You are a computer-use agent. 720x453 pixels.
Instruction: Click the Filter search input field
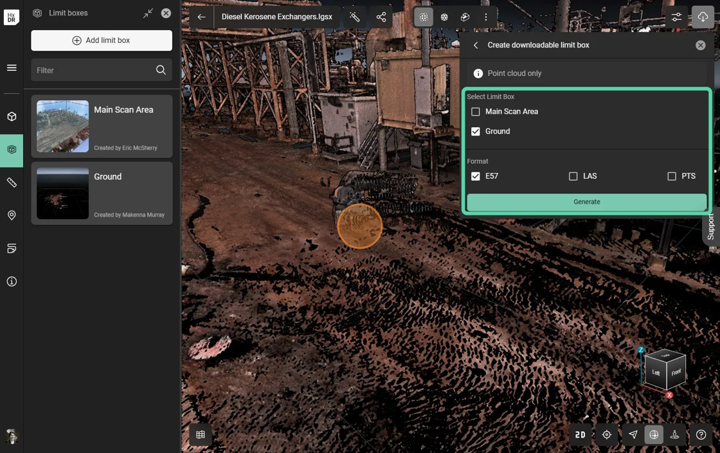(93, 70)
